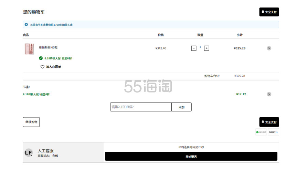The image size is (296, 172).
Task: Select the Alipay+ payment icon
Action: pyautogui.click(x=273, y=132)
